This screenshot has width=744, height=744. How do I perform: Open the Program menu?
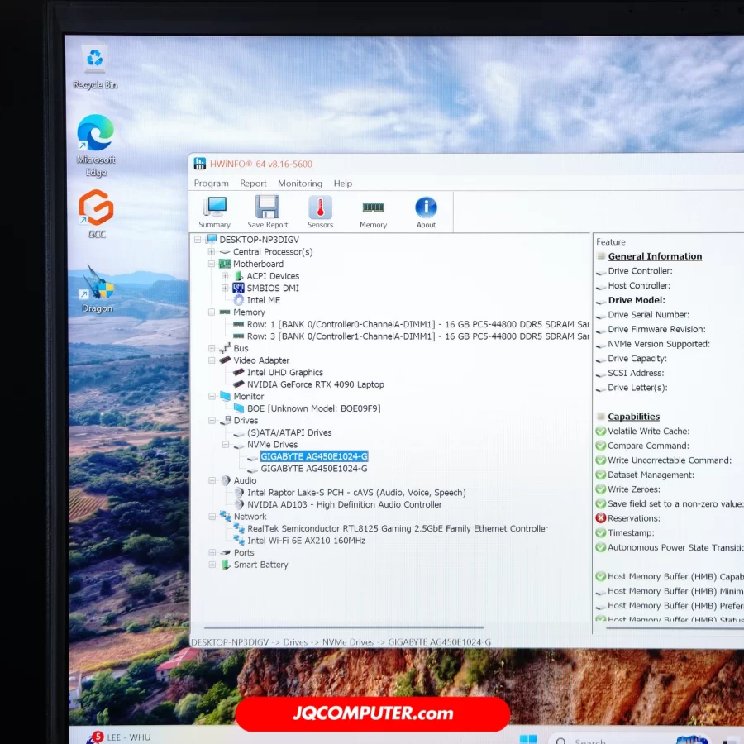click(x=211, y=184)
